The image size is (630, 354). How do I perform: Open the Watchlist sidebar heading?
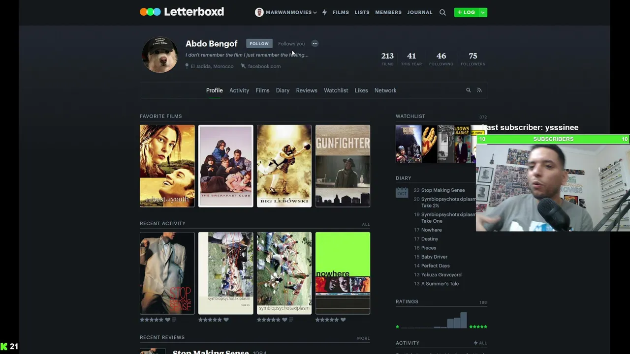(410, 116)
